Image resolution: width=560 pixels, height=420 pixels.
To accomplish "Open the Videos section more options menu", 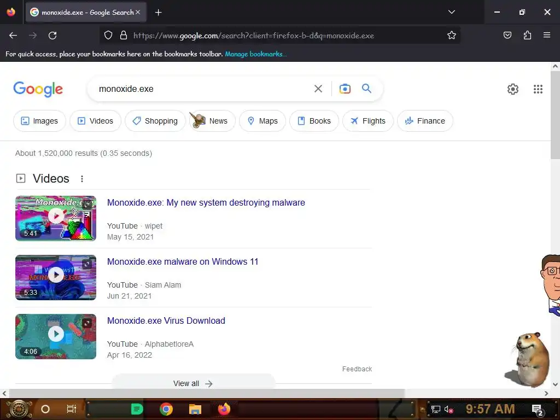I will pos(82,179).
